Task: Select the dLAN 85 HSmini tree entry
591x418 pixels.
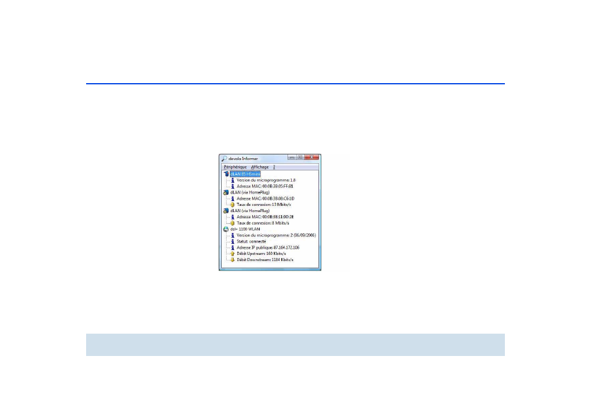Action: [245, 174]
